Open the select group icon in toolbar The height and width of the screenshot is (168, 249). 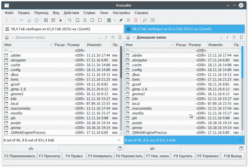coord(46,20)
